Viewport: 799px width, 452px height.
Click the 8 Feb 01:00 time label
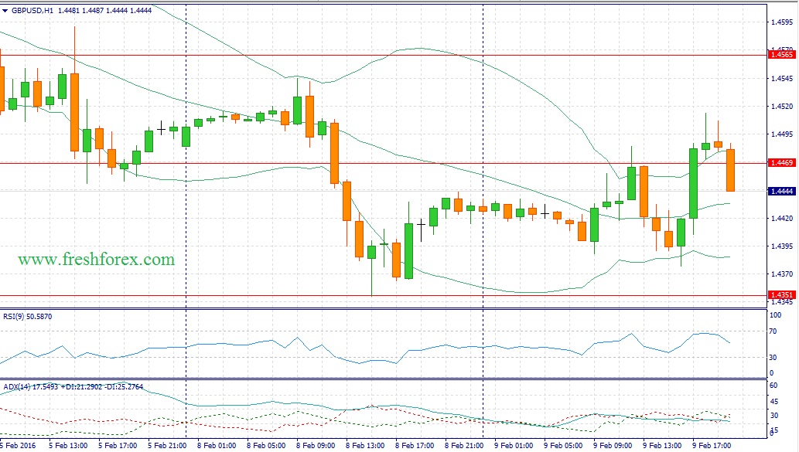coord(217,445)
